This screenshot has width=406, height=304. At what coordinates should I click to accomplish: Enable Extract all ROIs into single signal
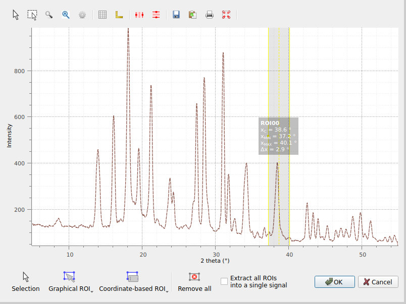[x=224, y=281]
